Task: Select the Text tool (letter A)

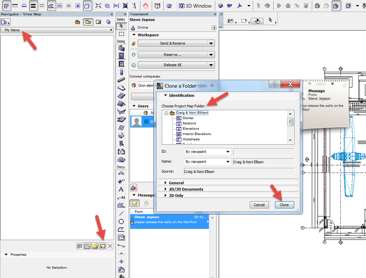Action: 121,189
